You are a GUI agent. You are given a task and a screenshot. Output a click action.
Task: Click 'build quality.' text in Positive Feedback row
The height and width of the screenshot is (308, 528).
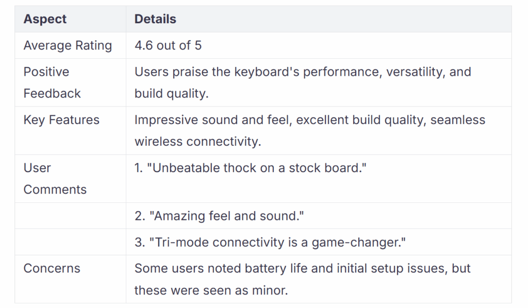pyautogui.click(x=171, y=94)
